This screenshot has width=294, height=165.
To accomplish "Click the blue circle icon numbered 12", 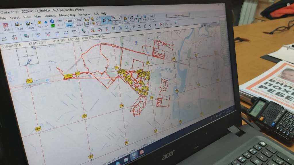I will pos(52,21).
